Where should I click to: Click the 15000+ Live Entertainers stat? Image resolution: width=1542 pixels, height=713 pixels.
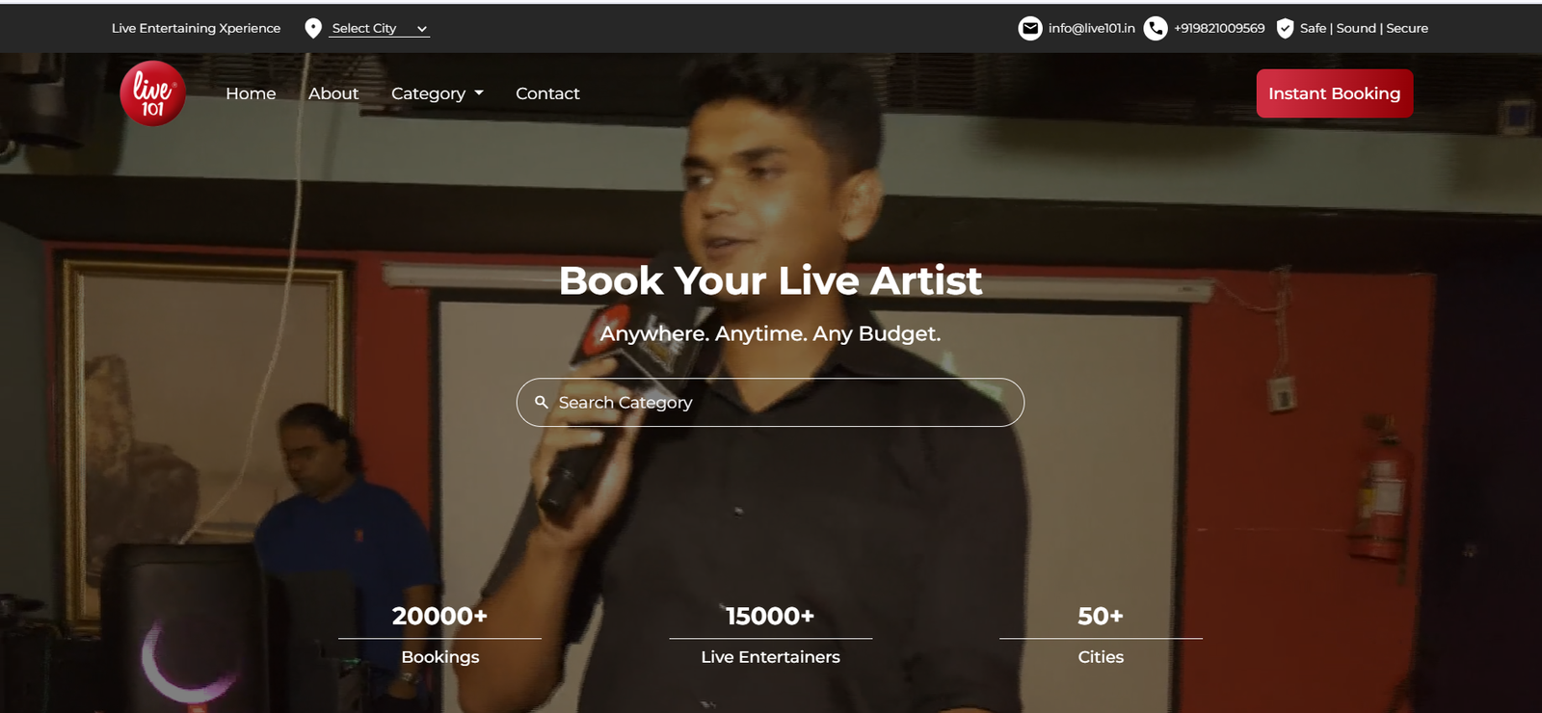coord(770,635)
